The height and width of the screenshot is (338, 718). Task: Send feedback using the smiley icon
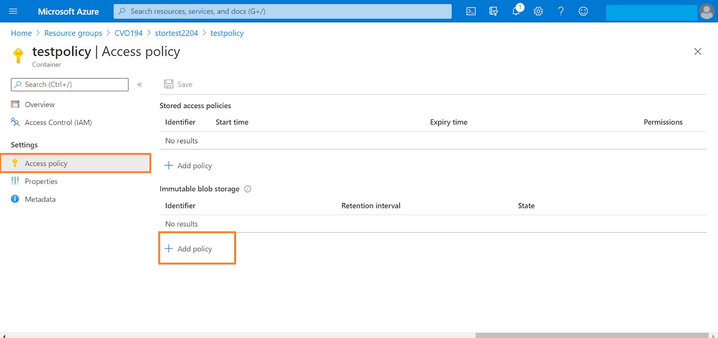[583, 11]
